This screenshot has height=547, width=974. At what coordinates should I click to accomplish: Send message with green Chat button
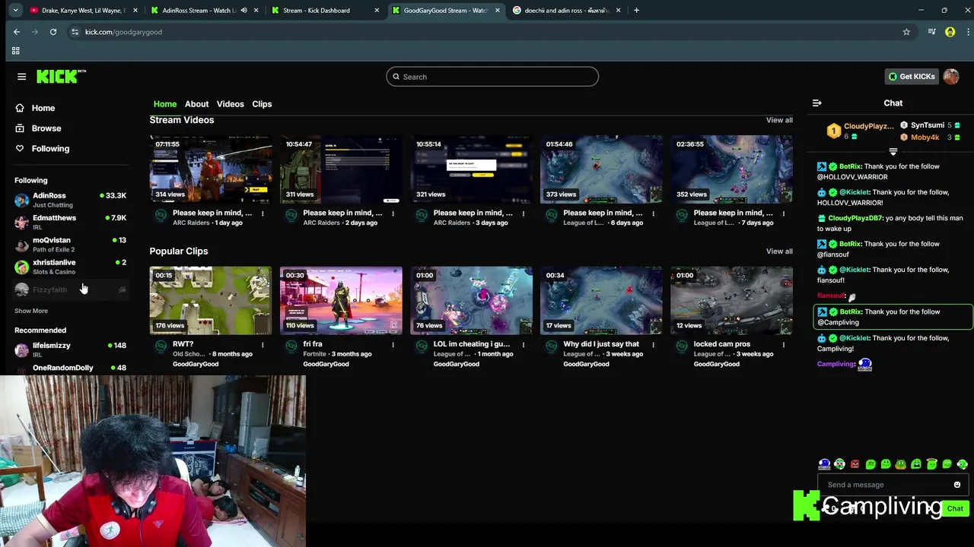click(x=955, y=509)
